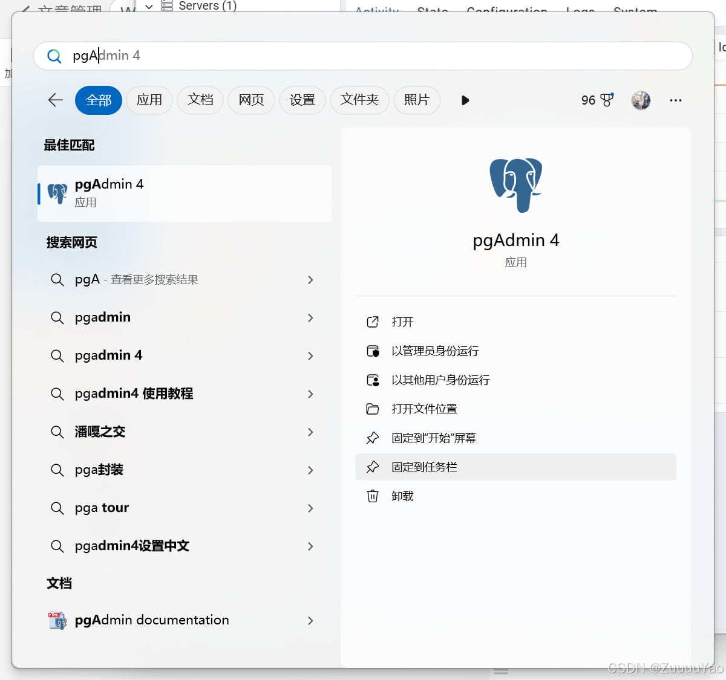Expand the pgadmin 4 suggestion chevron
Viewport: 726px width, 680px height.
310,356
